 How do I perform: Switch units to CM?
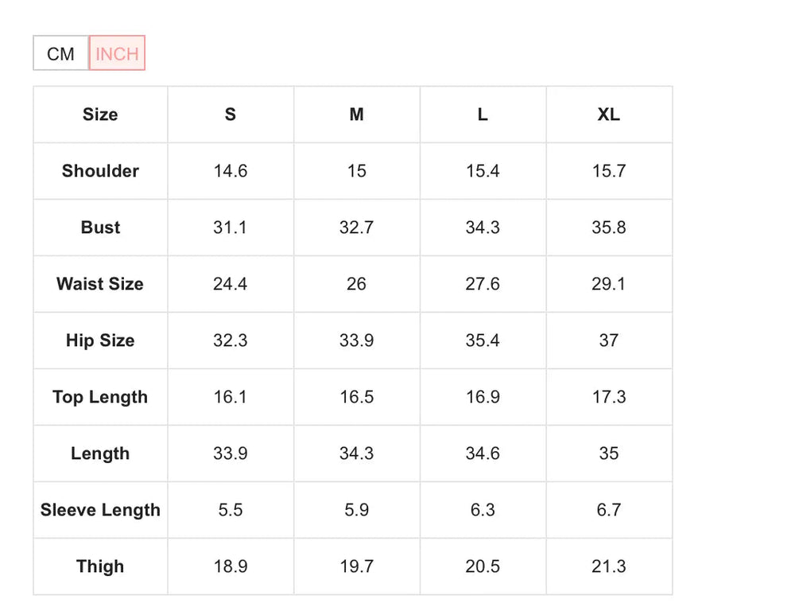pyautogui.click(x=60, y=53)
